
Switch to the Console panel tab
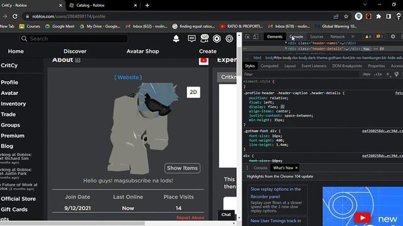tap(296, 36)
